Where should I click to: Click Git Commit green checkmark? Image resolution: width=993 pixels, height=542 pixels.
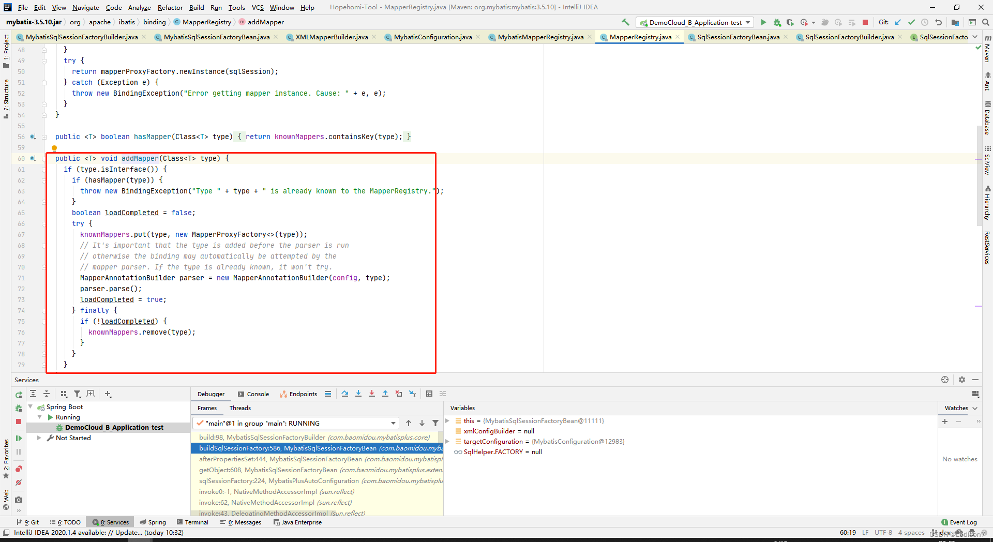click(911, 22)
